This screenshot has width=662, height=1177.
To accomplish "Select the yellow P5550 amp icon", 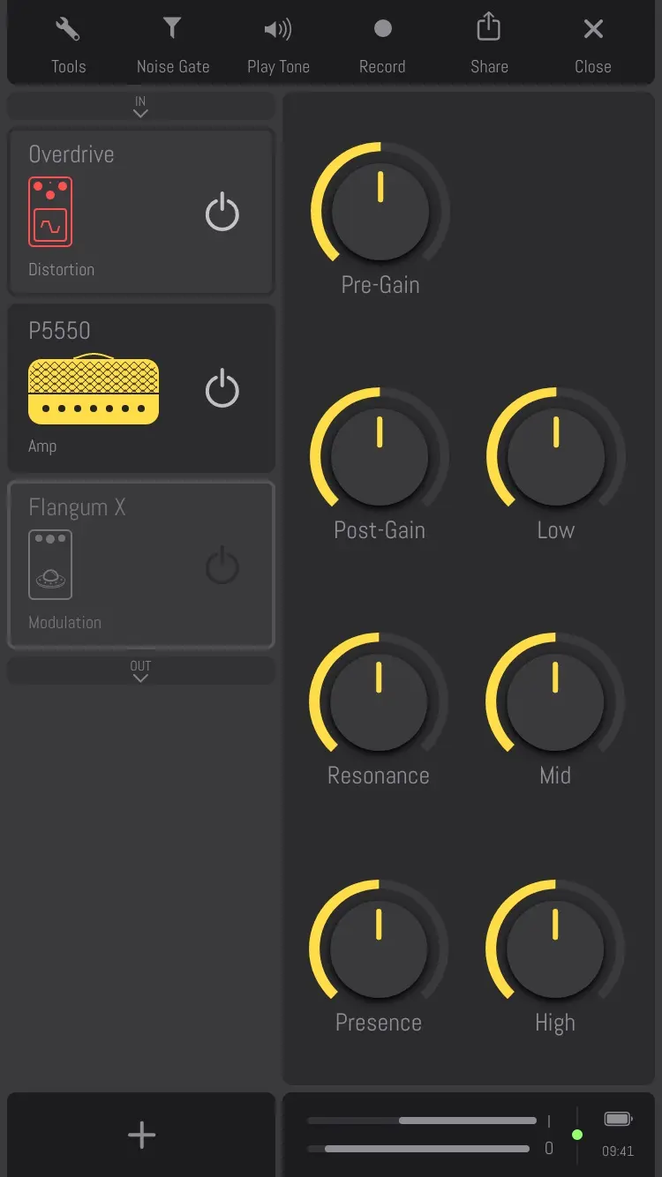I will (94, 389).
